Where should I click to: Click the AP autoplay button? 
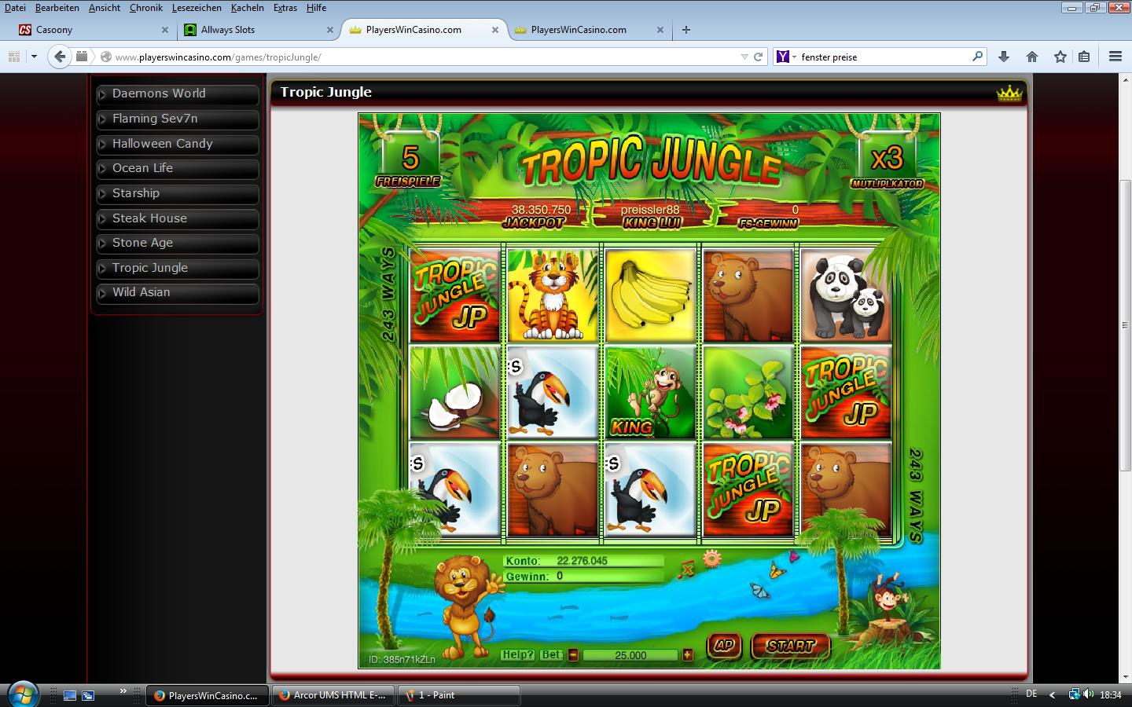point(724,646)
